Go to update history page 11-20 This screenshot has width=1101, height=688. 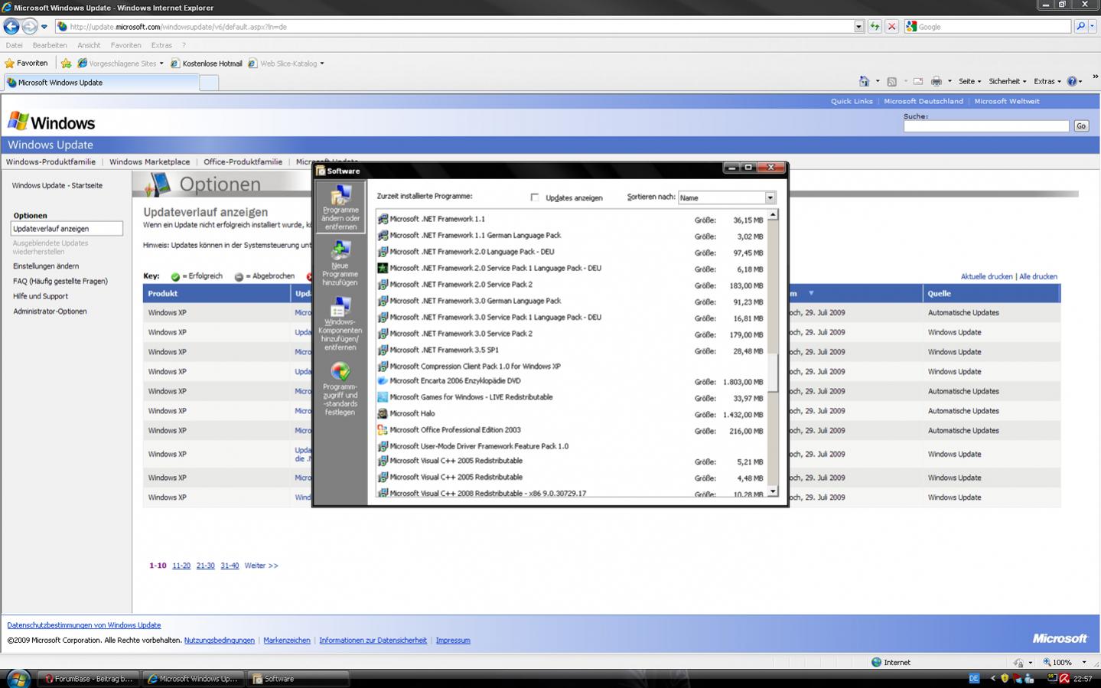coord(181,566)
